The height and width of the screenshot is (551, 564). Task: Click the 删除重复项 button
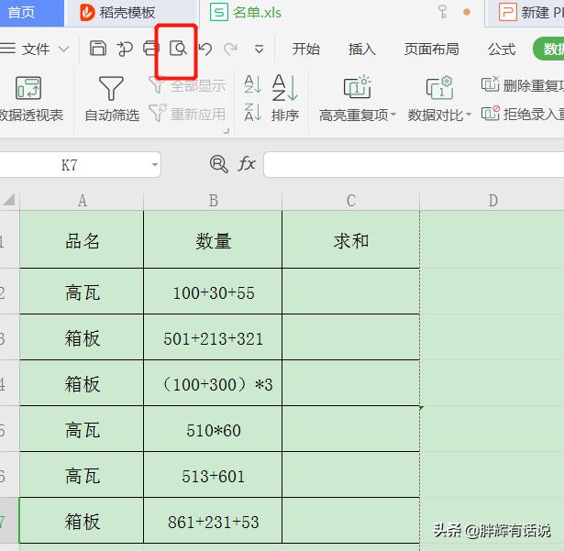click(523, 86)
